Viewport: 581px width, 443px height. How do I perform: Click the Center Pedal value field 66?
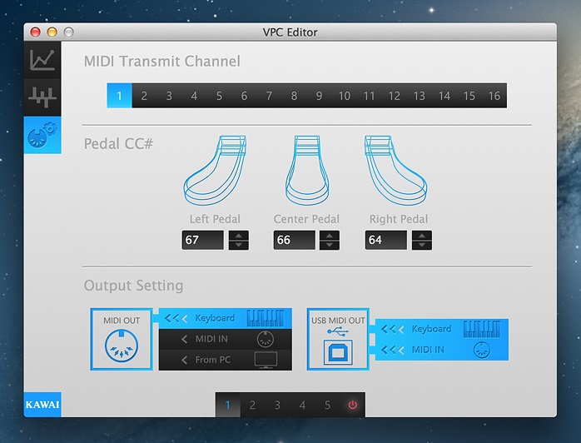(x=294, y=240)
